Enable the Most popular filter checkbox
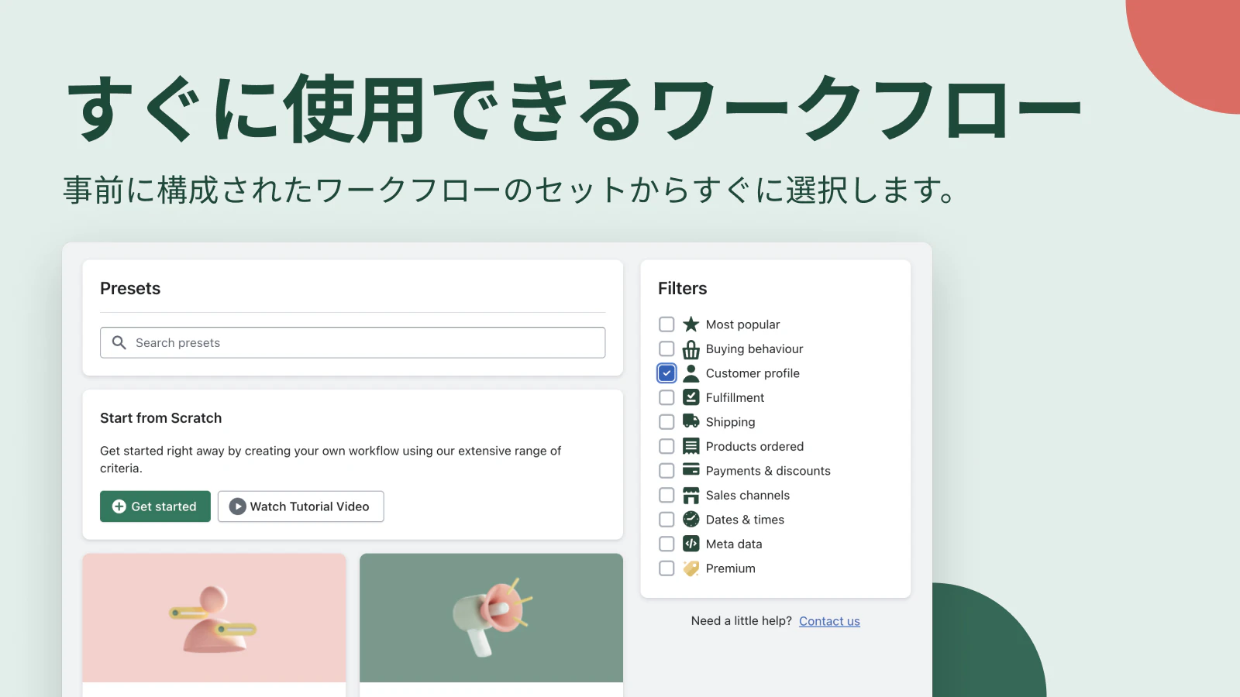This screenshot has height=697, width=1240. pos(666,324)
